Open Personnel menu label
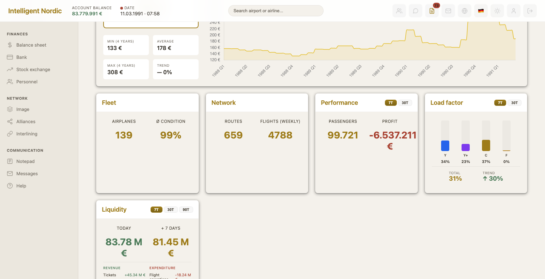This screenshot has width=545, height=279. pos(27,82)
